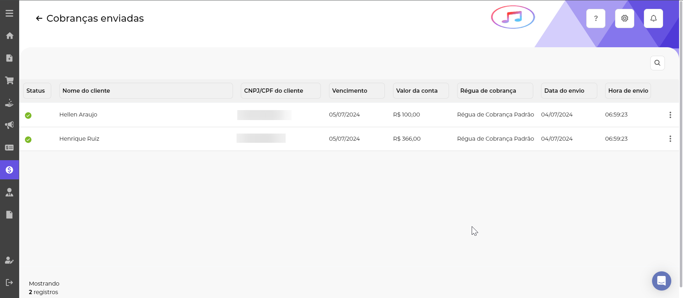Open the megaphone marketing sidebar icon

10,125
